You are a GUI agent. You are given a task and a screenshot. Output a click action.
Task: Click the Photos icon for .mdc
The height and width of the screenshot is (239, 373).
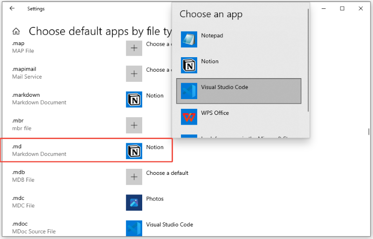(134, 203)
